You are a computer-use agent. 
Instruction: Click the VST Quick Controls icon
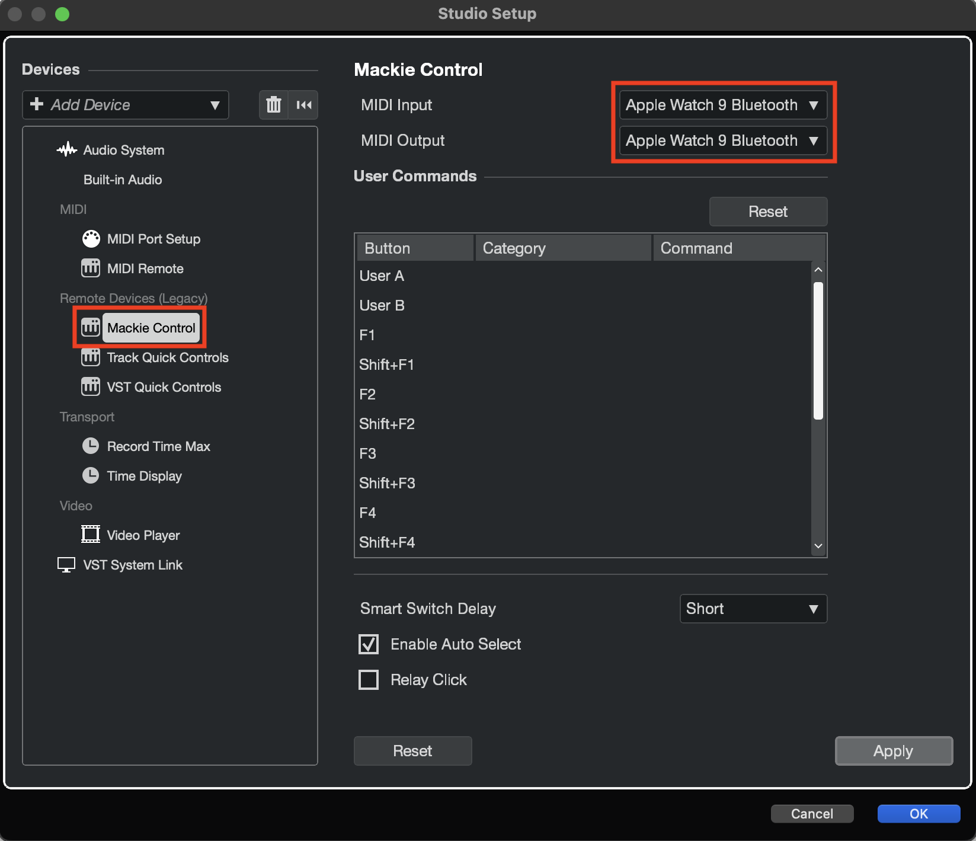(x=91, y=387)
